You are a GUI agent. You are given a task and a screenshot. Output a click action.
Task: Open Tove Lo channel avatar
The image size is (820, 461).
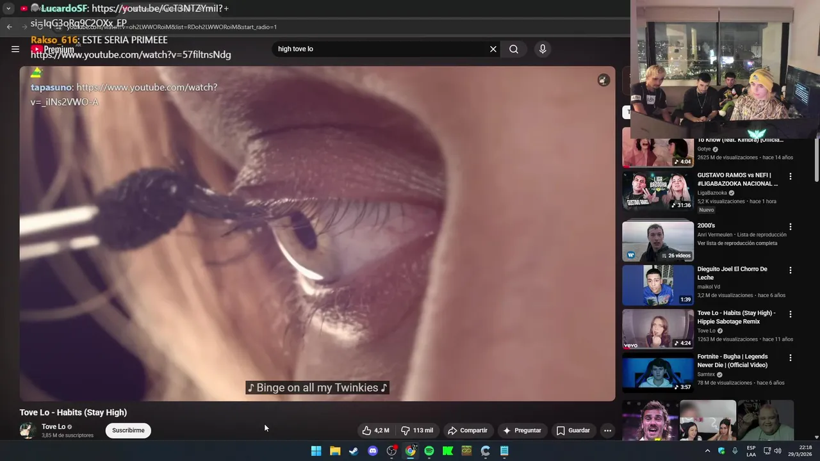tap(28, 430)
